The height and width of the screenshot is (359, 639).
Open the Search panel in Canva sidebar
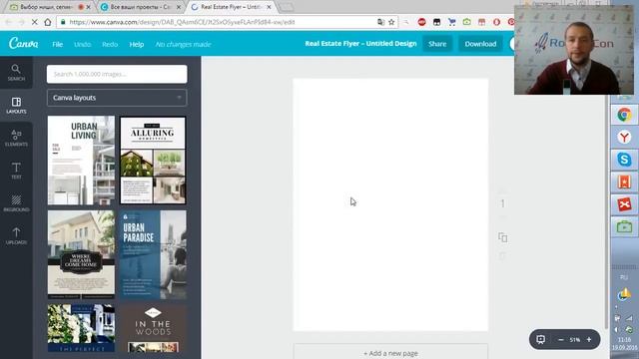(x=16, y=73)
